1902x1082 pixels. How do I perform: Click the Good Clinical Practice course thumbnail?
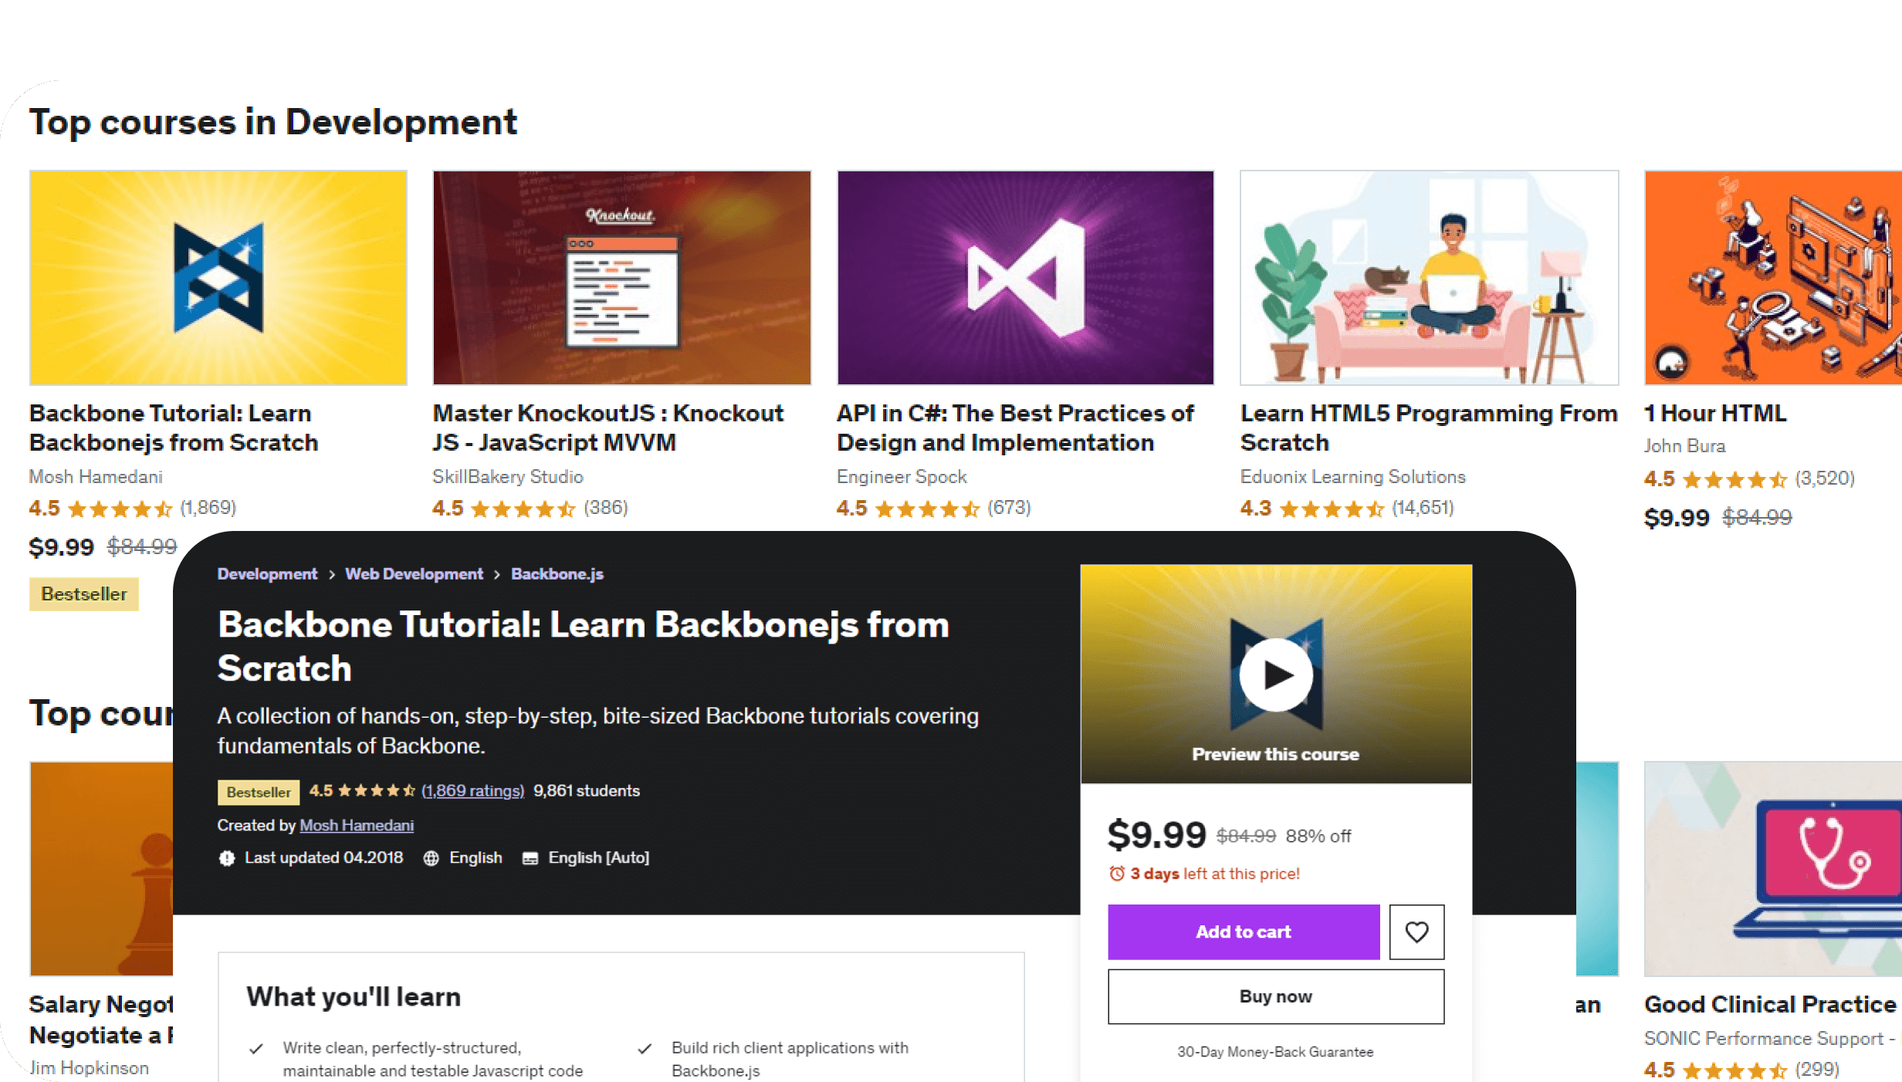pyautogui.click(x=1773, y=869)
